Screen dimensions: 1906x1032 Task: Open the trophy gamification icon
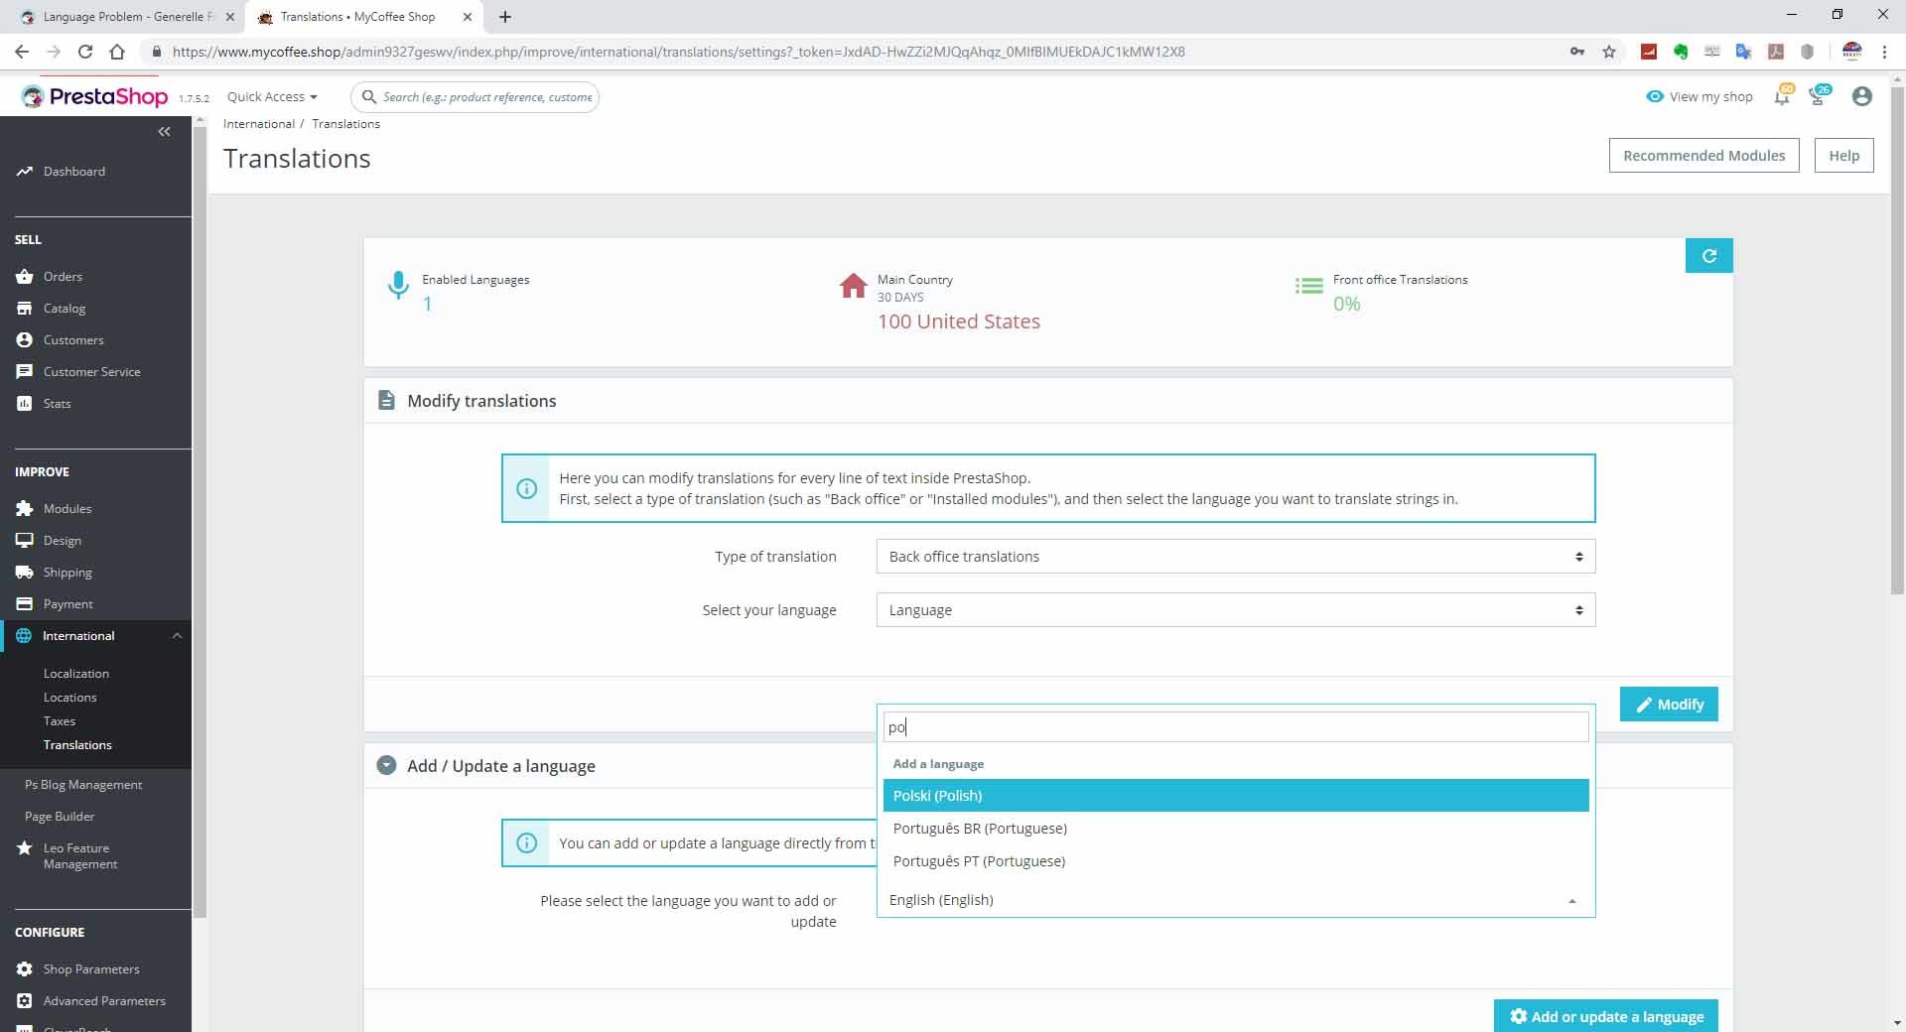1819,96
